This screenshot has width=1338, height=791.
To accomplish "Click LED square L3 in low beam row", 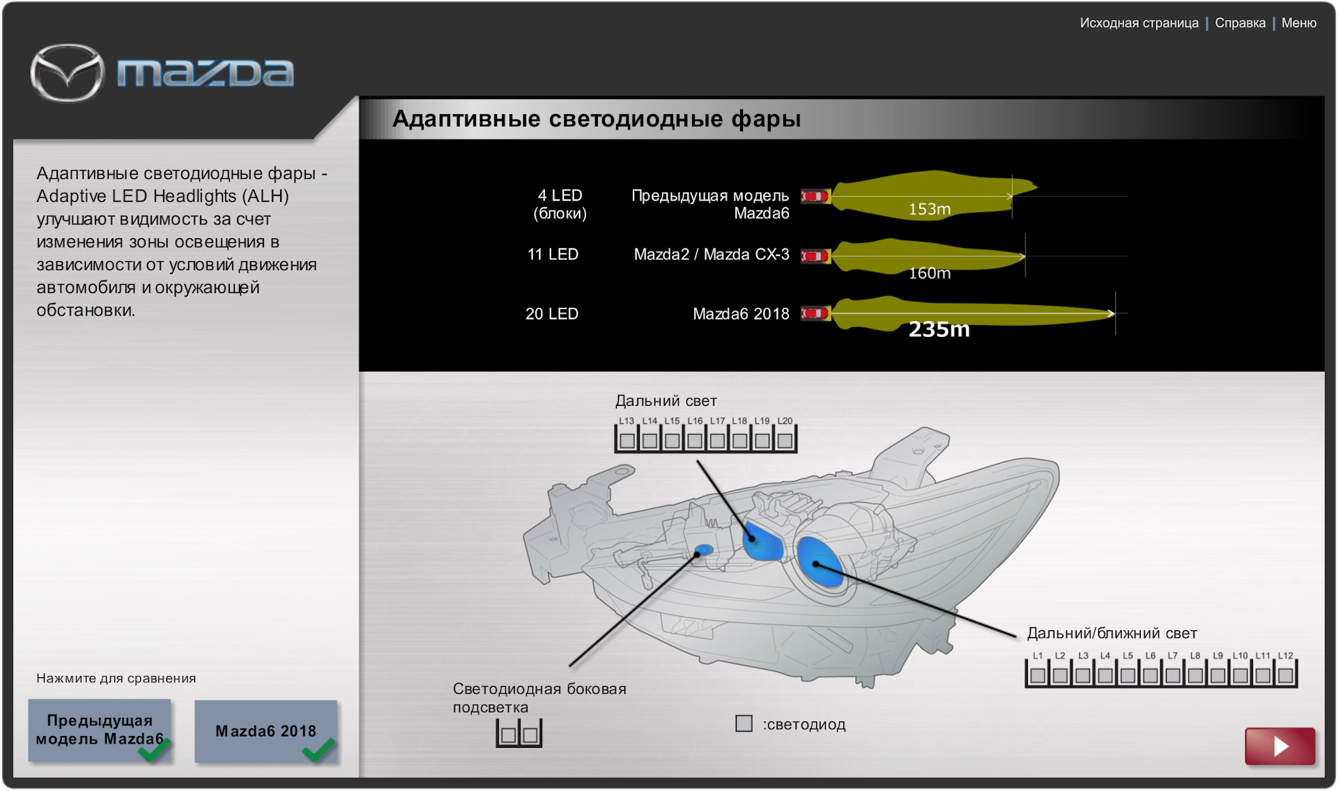I will pyautogui.click(x=1083, y=675).
